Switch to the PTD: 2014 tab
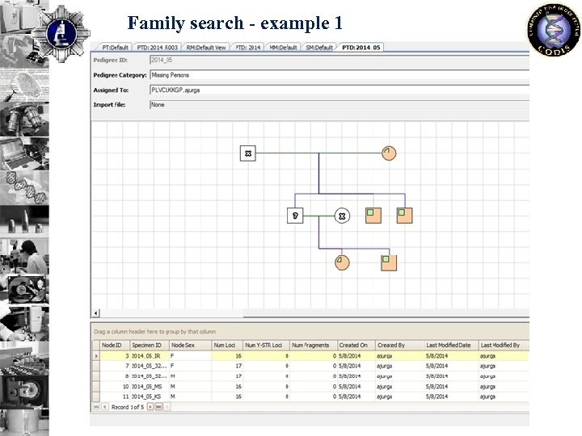 pyautogui.click(x=247, y=48)
